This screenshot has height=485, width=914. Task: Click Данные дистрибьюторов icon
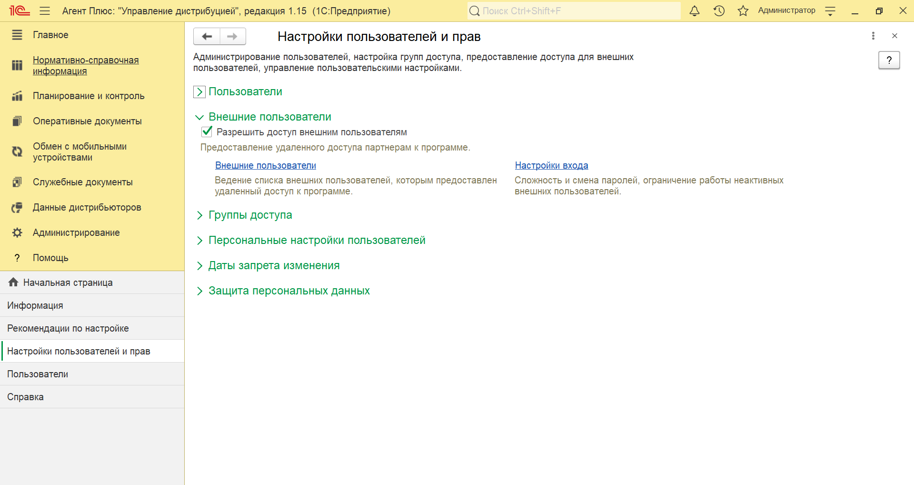click(17, 207)
